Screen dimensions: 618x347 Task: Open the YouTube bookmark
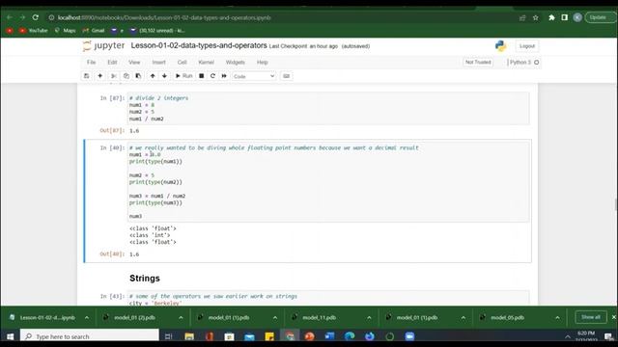pos(34,30)
